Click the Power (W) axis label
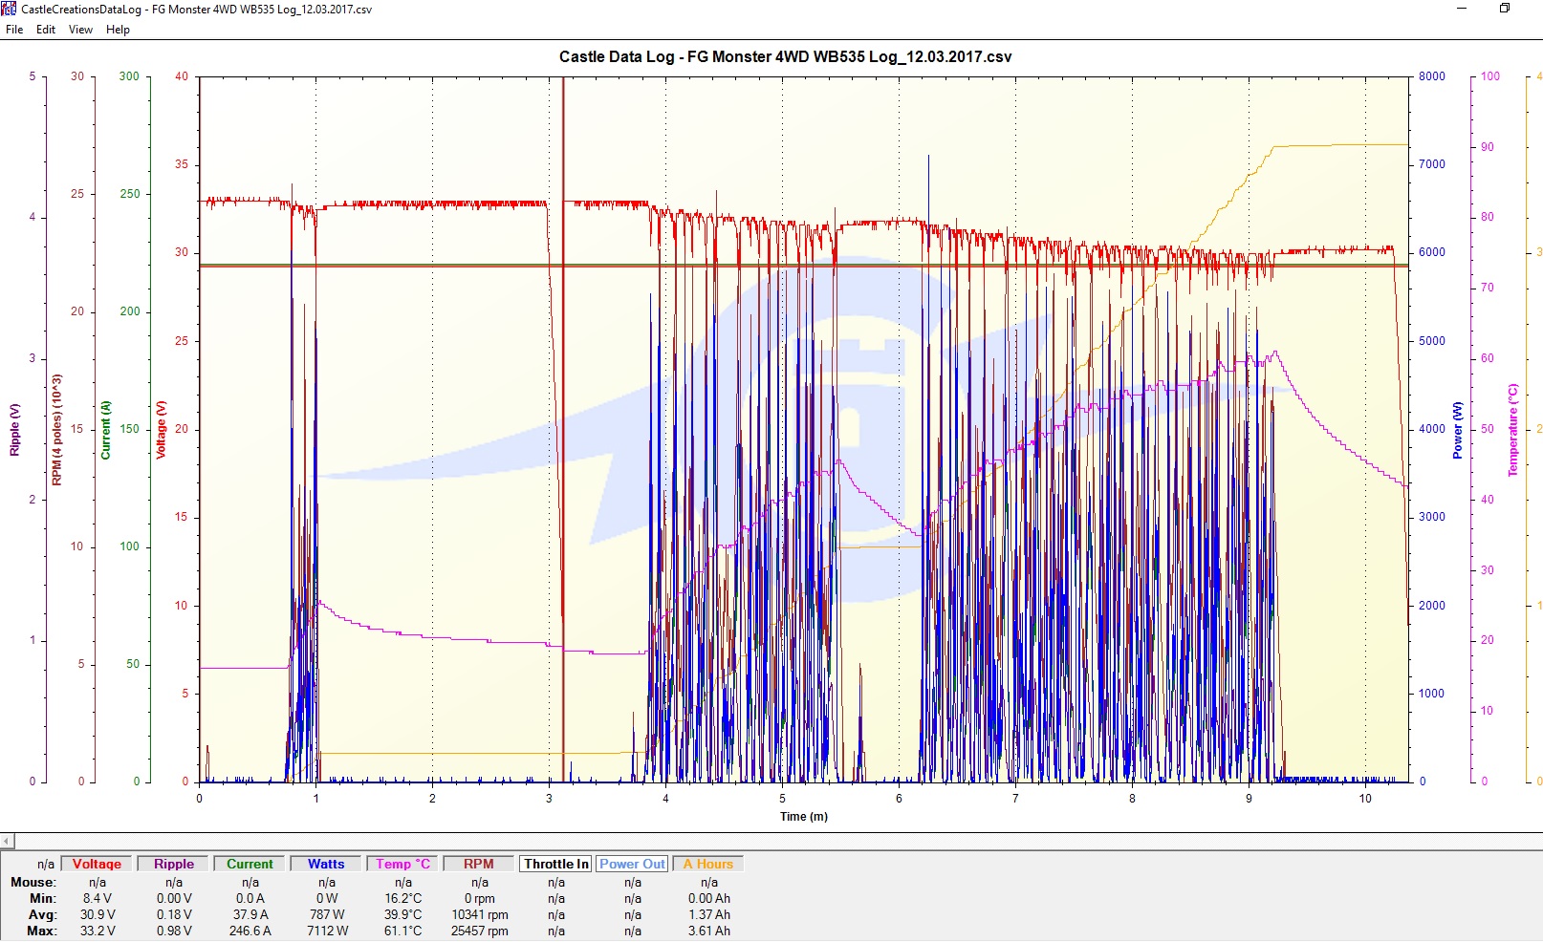1543x942 pixels. pos(1458,430)
